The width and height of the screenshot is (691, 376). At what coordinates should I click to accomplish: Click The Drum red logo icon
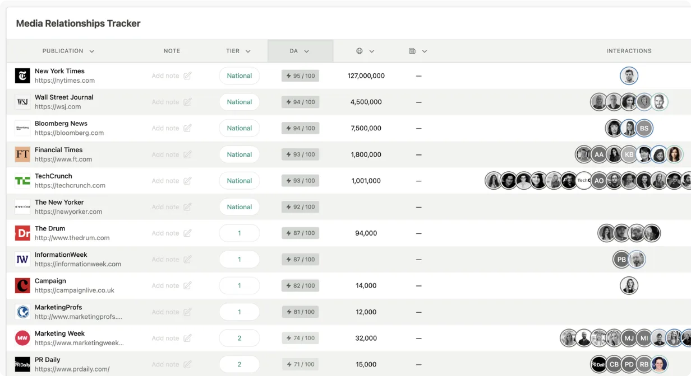22,233
